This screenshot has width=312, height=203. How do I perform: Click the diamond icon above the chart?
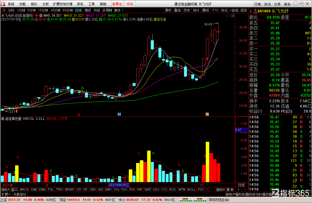click(228, 16)
